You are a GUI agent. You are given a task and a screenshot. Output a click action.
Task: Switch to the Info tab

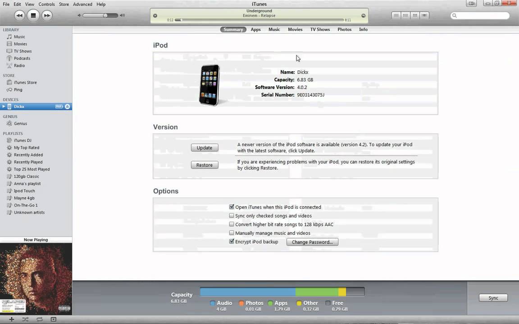(363, 29)
